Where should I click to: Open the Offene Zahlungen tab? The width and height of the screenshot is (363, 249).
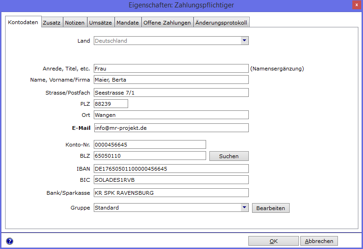(167, 23)
